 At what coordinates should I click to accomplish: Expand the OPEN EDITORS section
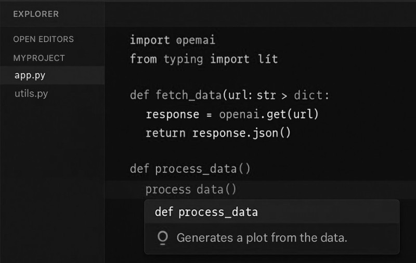click(44, 39)
